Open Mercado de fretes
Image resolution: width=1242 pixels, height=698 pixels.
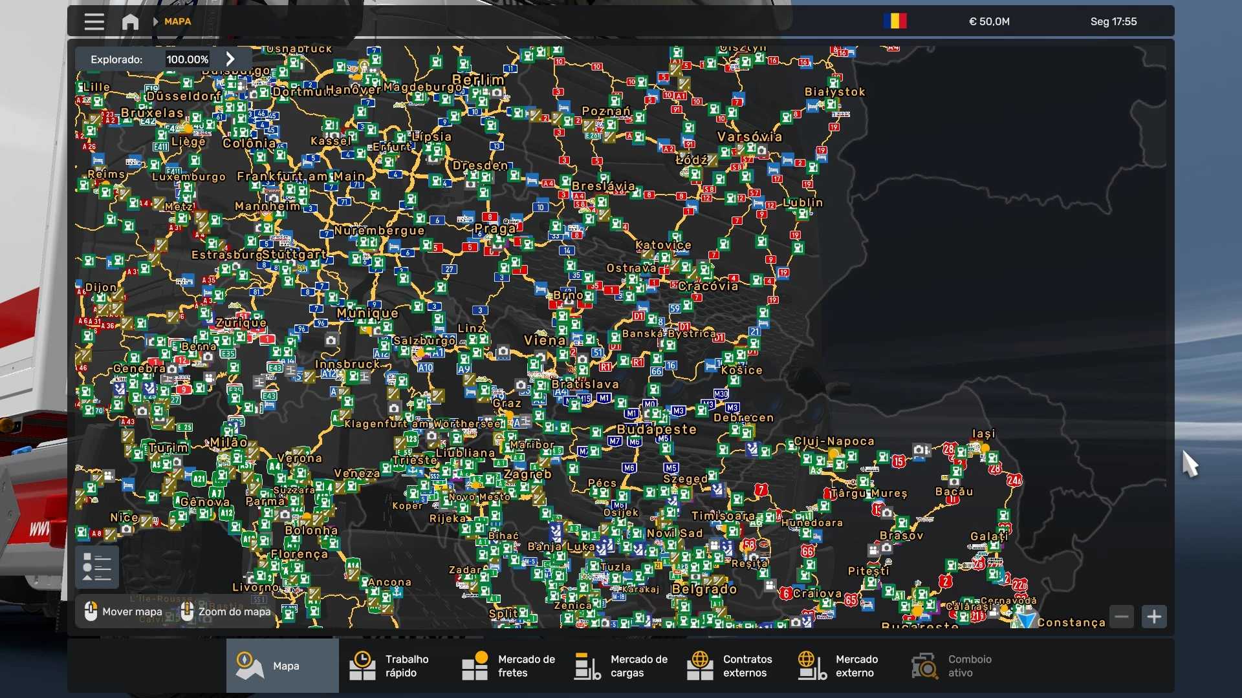[508, 666]
